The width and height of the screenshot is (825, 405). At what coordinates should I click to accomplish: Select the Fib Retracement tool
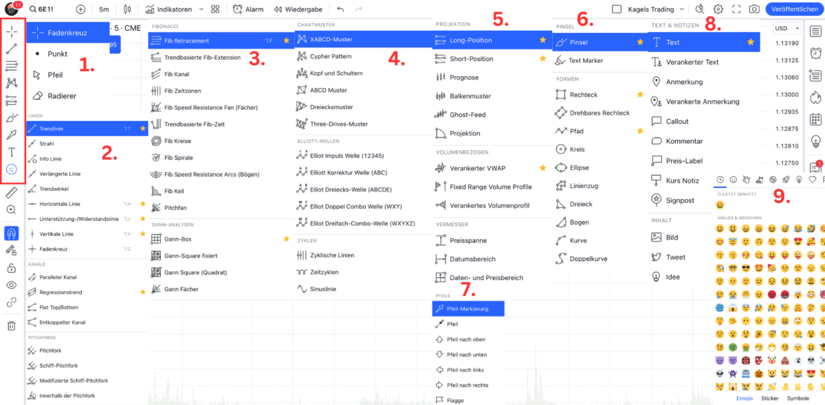pos(192,40)
